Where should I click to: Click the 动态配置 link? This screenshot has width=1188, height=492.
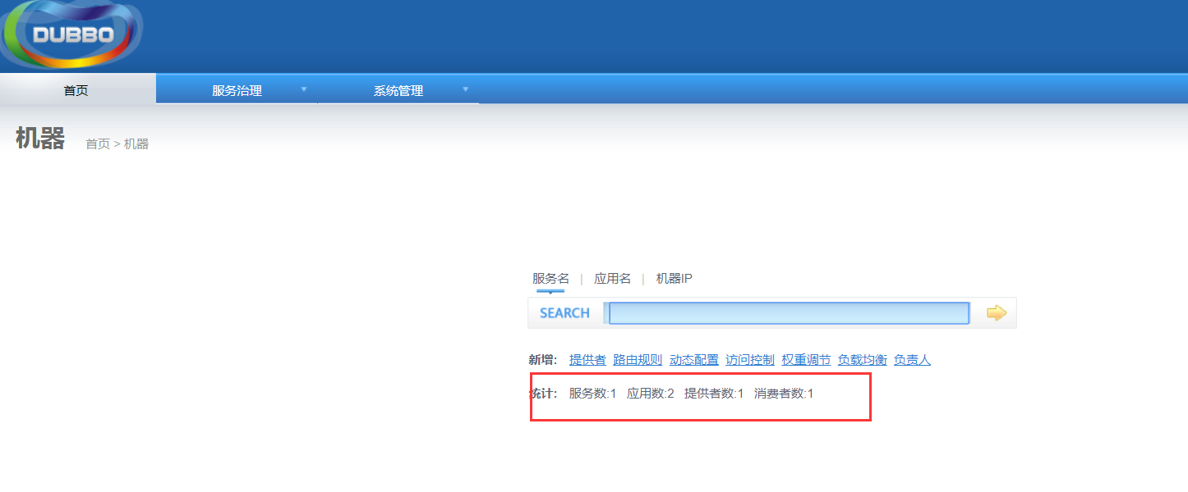[x=693, y=360]
